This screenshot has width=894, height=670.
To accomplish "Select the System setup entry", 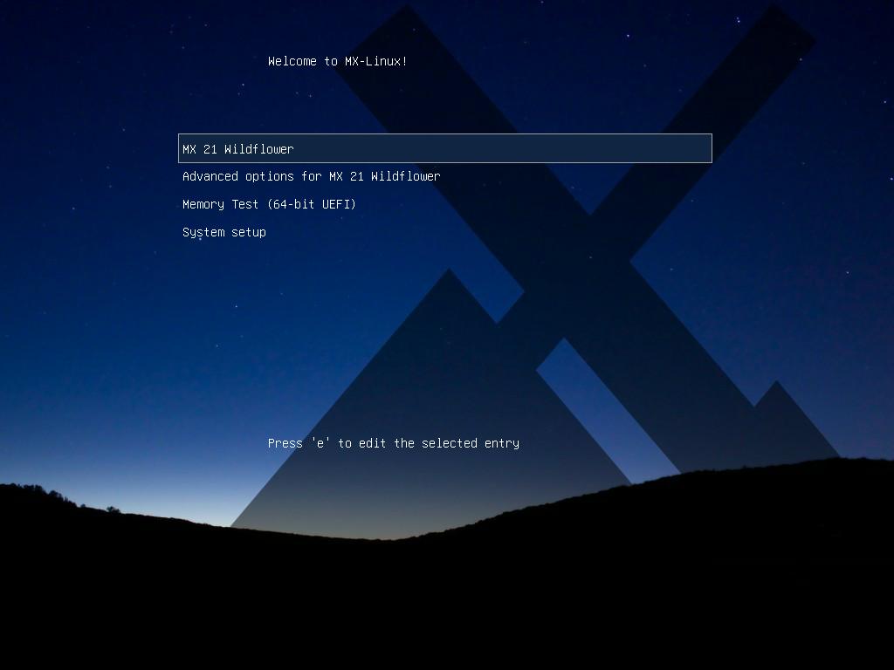I will [x=224, y=232].
